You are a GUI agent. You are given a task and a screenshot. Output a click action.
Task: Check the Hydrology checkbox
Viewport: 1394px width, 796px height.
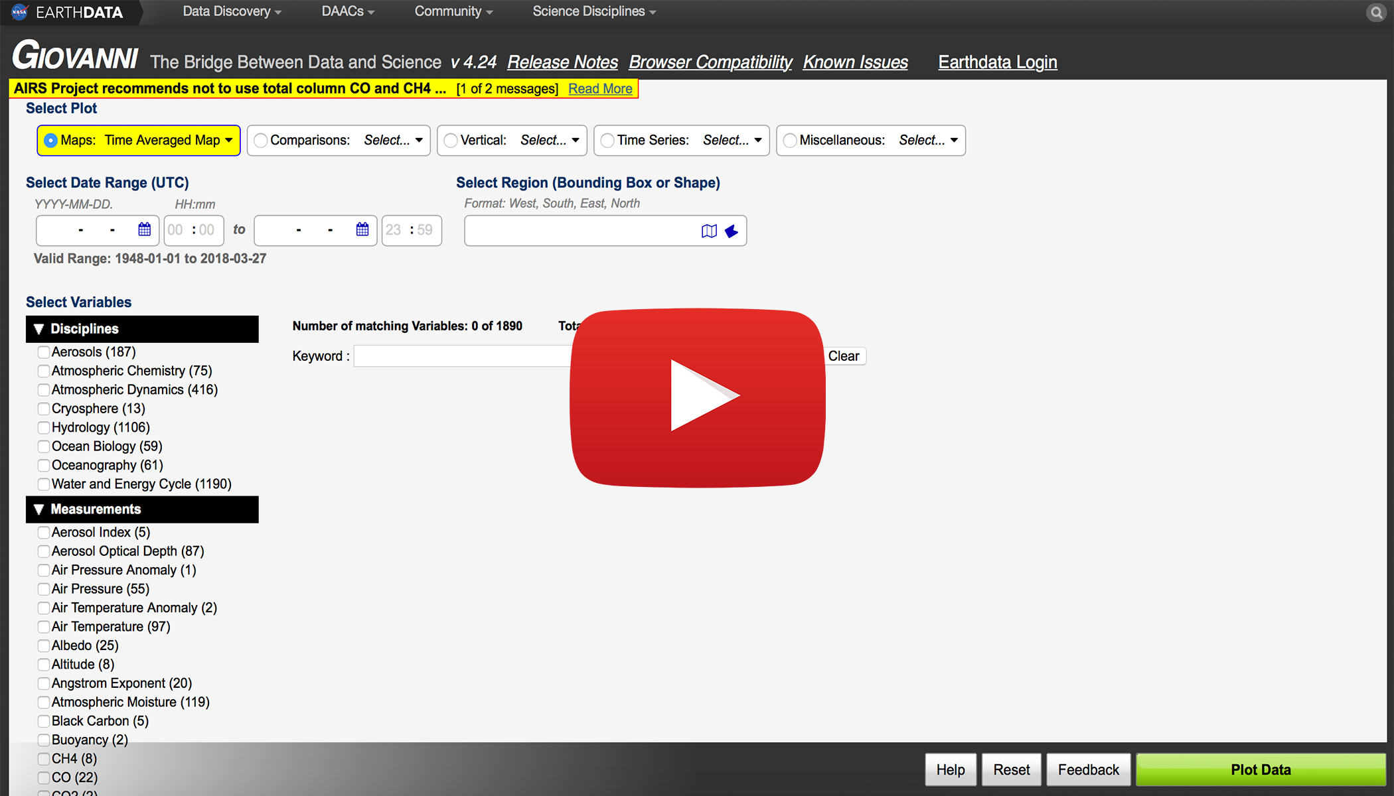pos(44,428)
